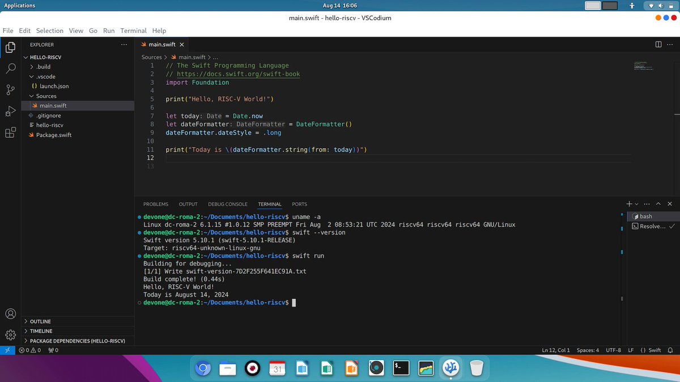
Task: Launch the web browser from the dock
Action: click(202, 368)
